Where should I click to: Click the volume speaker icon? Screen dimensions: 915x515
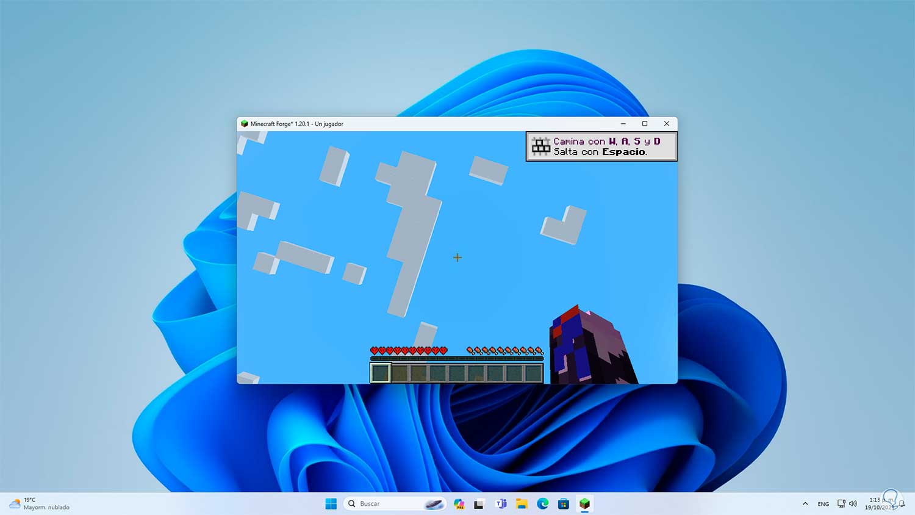click(x=853, y=503)
